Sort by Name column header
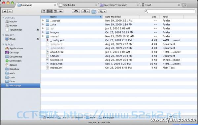Screen dimensions: 198x125 (71, 17)
